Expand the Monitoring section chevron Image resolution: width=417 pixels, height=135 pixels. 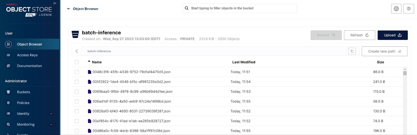51,125
